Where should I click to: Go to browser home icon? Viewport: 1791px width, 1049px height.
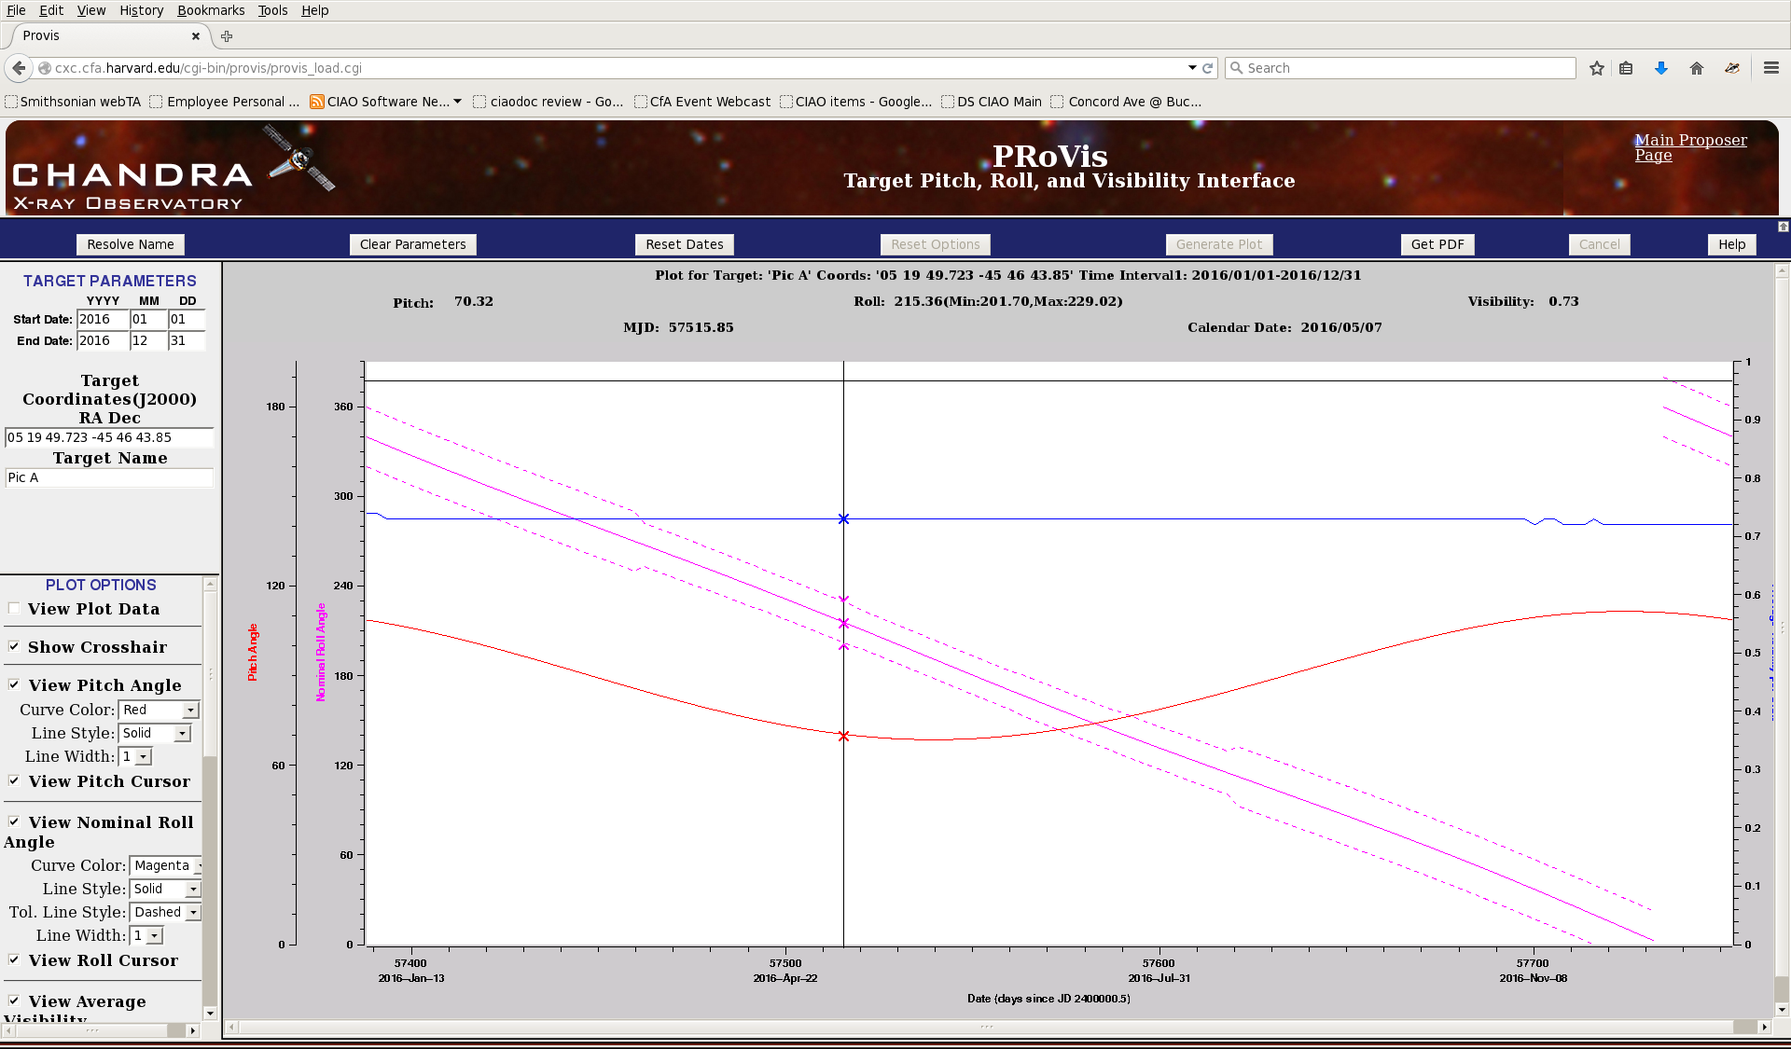pyautogui.click(x=1697, y=68)
